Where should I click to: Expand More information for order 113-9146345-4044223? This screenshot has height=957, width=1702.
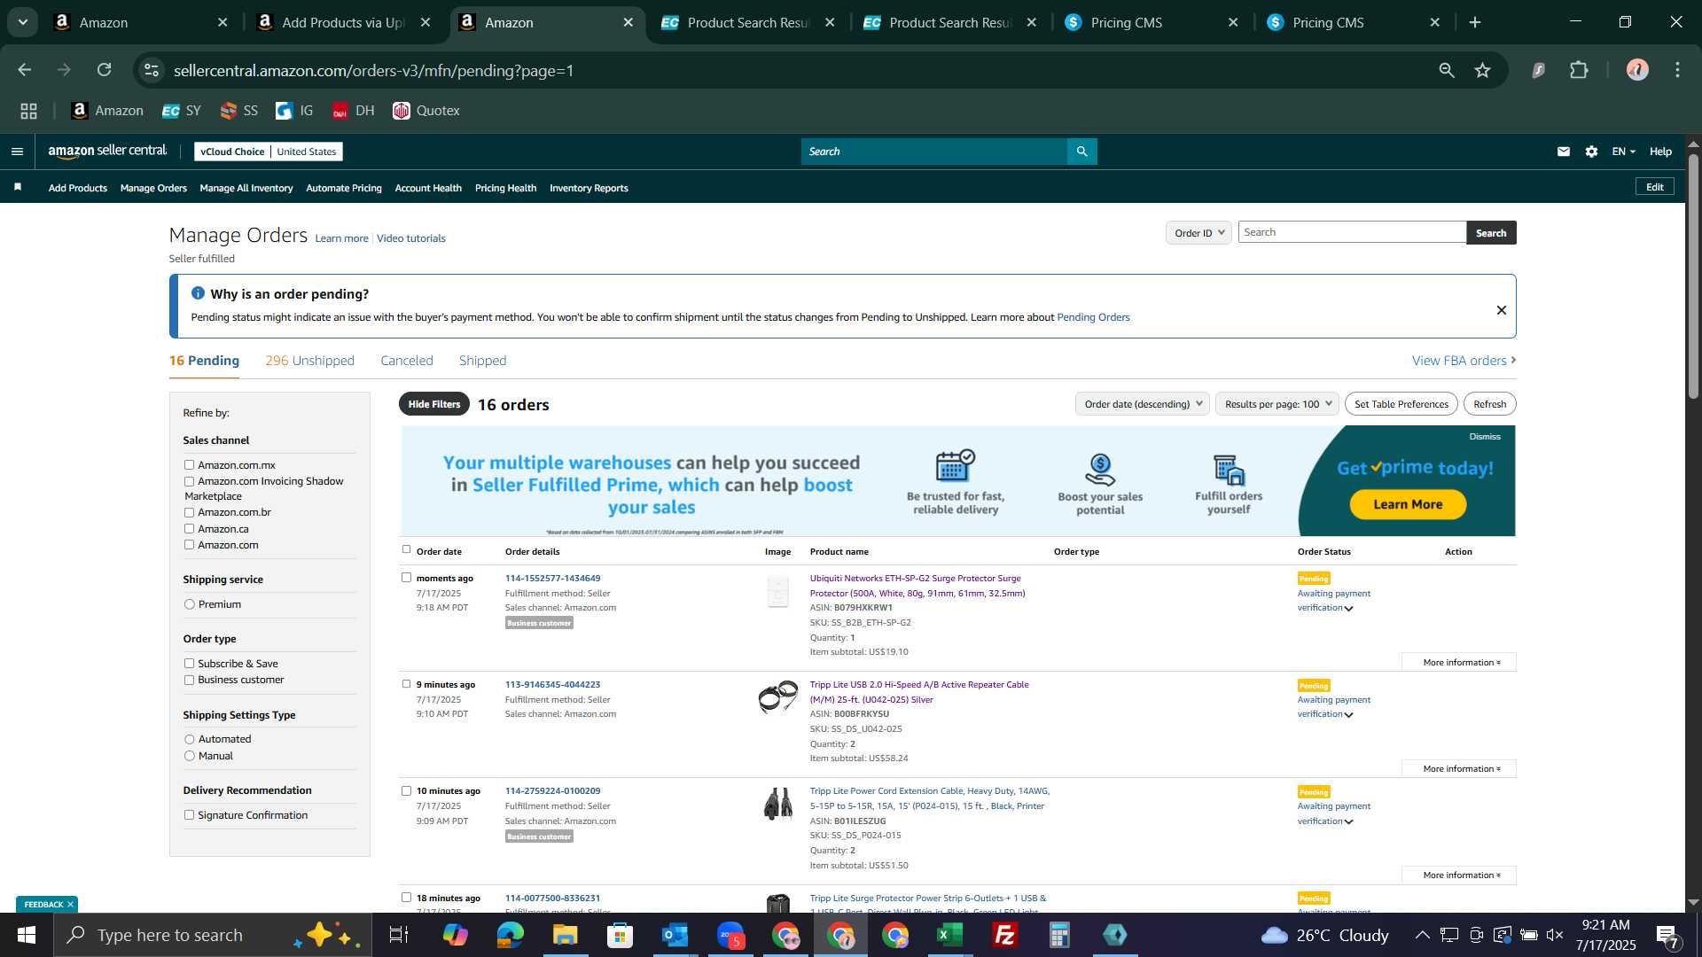click(1459, 769)
